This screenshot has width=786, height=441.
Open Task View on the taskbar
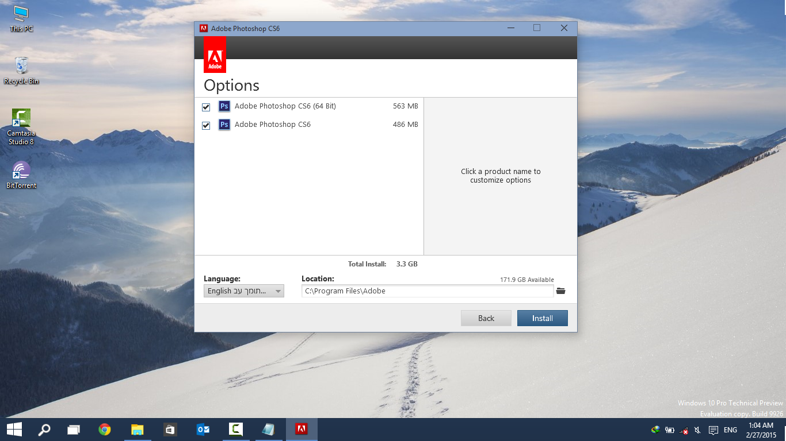click(x=74, y=430)
